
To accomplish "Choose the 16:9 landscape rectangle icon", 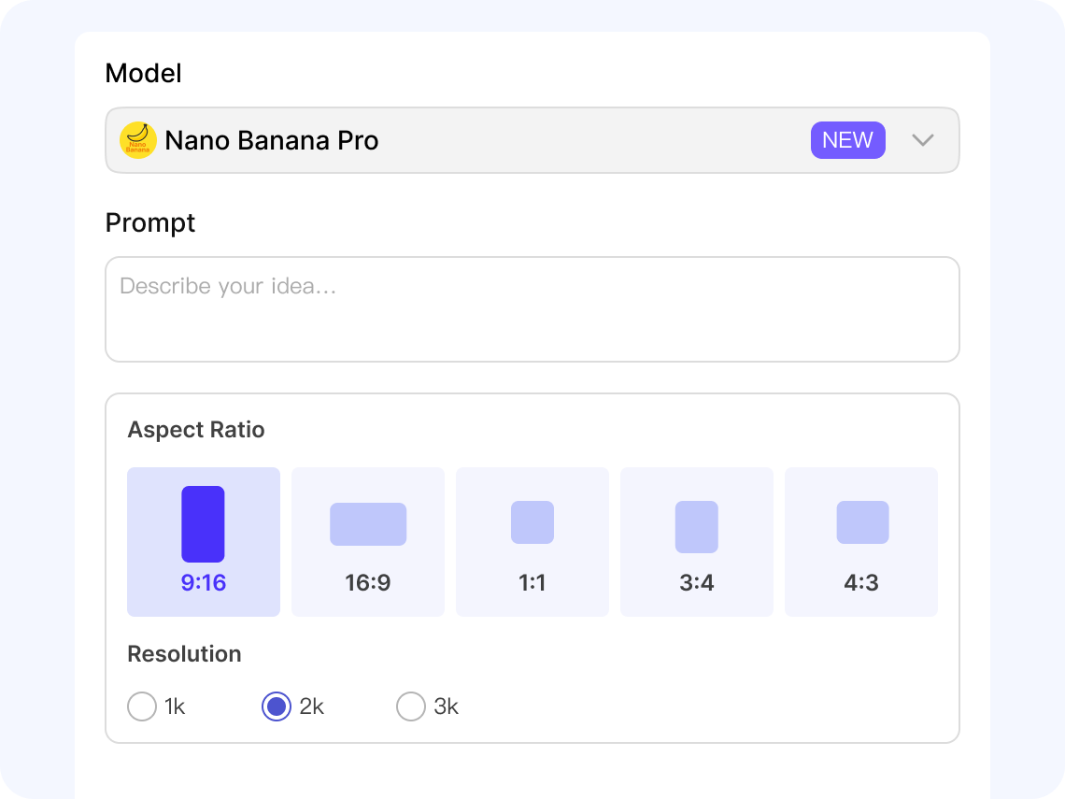I will pyautogui.click(x=368, y=524).
